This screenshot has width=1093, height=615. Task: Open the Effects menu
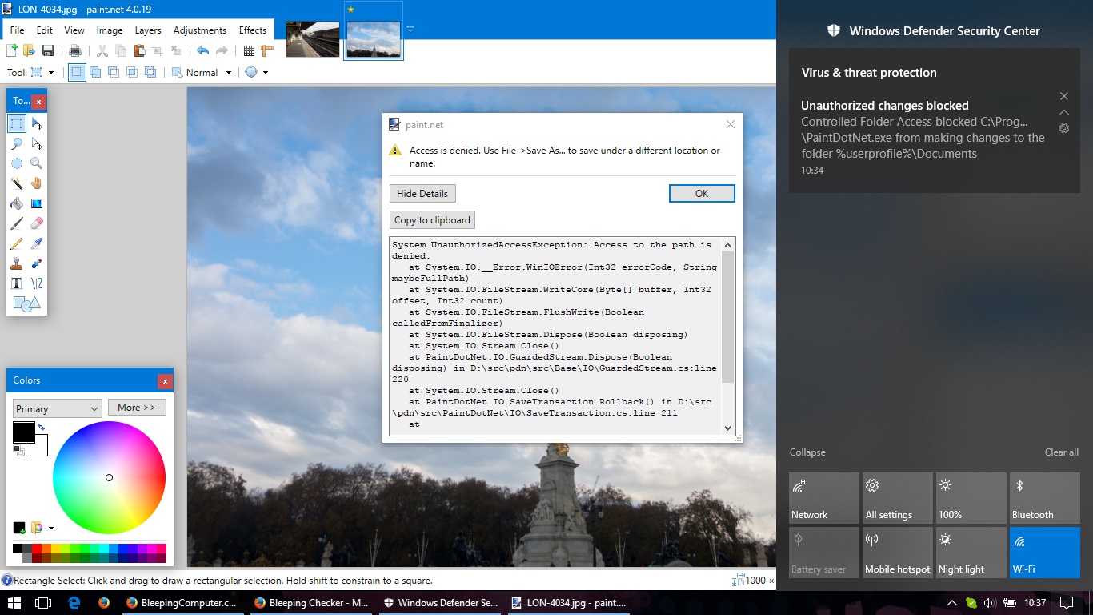(x=253, y=30)
